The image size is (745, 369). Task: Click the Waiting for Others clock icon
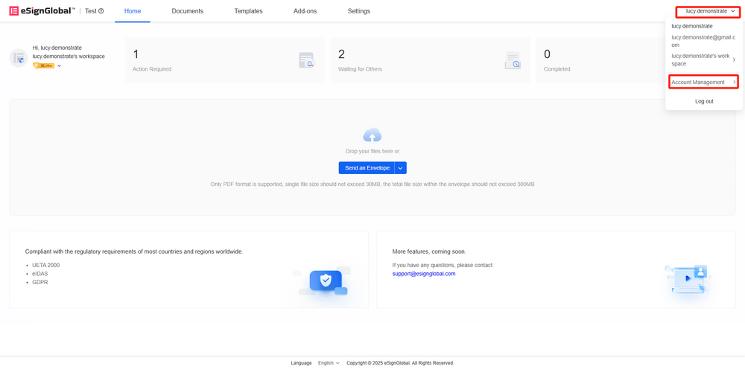(513, 60)
